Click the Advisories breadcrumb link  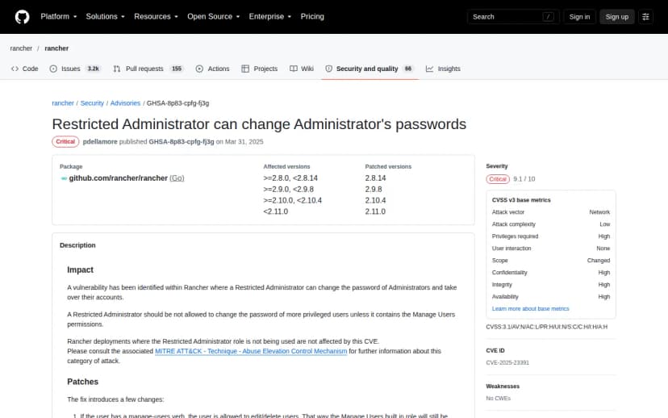click(x=125, y=103)
